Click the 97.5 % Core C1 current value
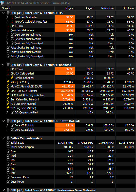136x192 pixels. click(x=68, y=130)
